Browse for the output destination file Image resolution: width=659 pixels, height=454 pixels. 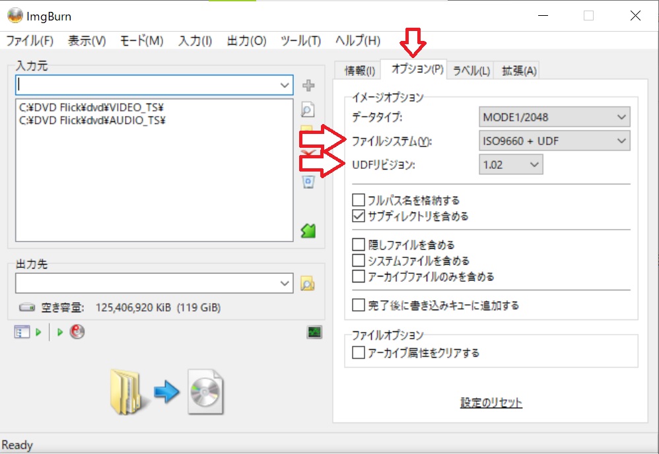tap(308, 284)
